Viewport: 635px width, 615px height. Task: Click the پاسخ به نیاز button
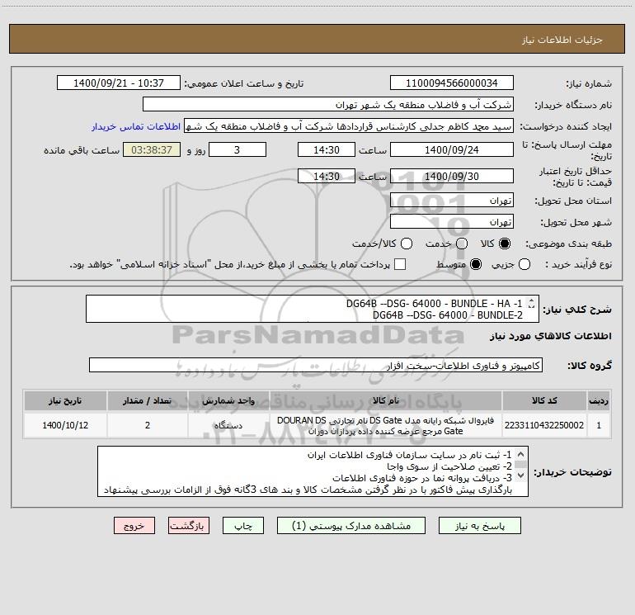pos(480,526)
